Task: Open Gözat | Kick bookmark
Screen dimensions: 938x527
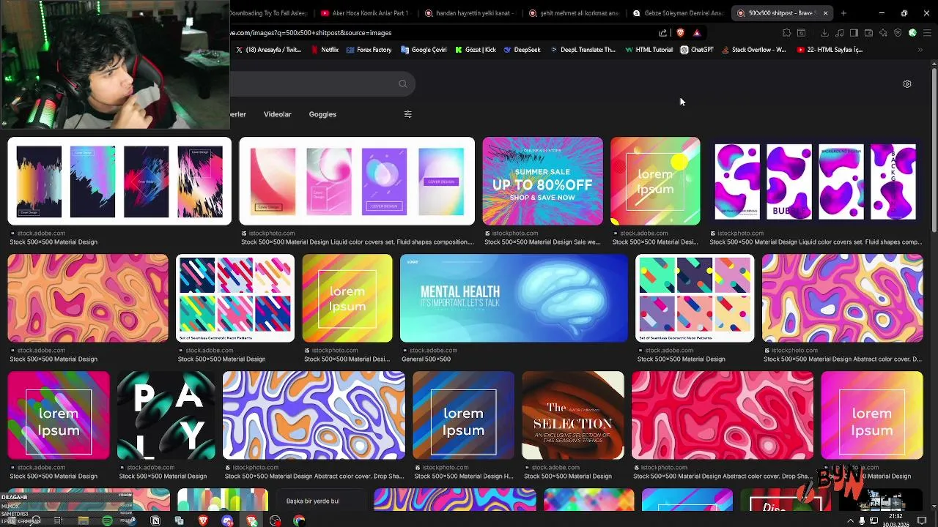Action: tap(476, 50)
